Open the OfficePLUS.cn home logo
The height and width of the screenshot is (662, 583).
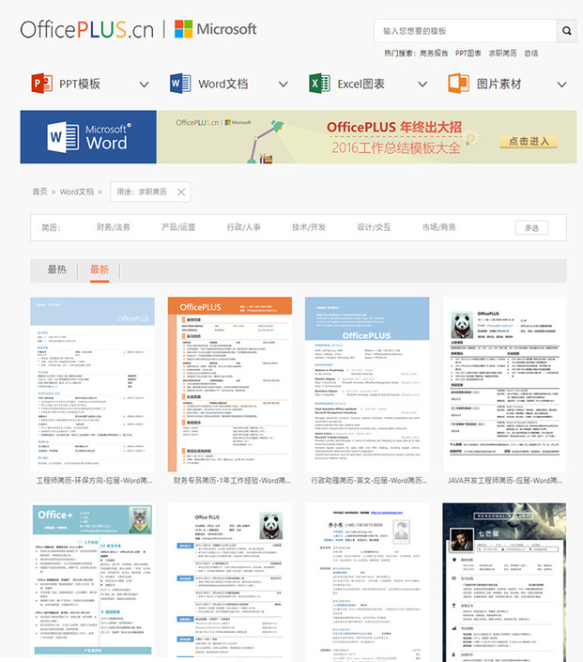pyautogui.click(x=87, y=29)
